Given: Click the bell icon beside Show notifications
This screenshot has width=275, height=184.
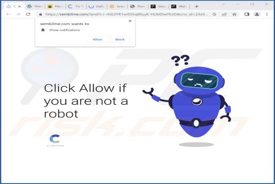Looking at the screenshot, I should (43, 30).
